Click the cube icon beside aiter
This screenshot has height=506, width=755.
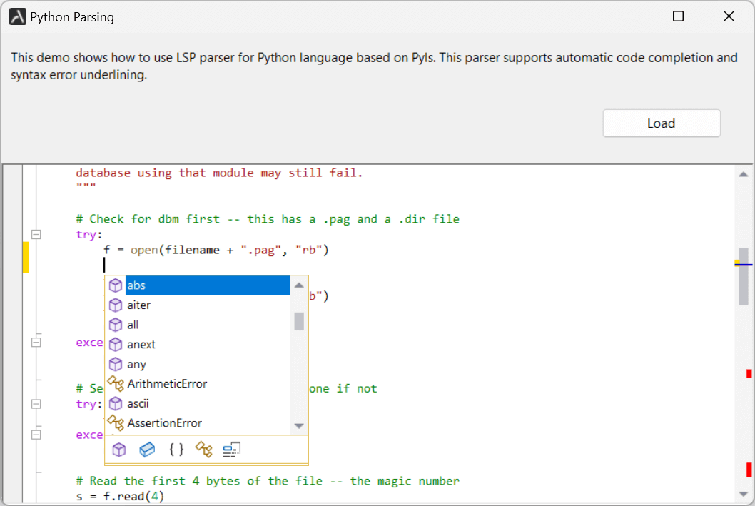click(116, 305)
